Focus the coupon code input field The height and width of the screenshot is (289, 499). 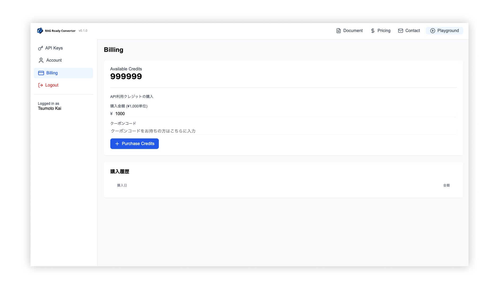click(283, 131)
